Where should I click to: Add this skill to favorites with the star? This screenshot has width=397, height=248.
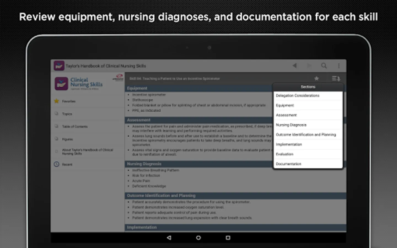click(x=316, y=79)
